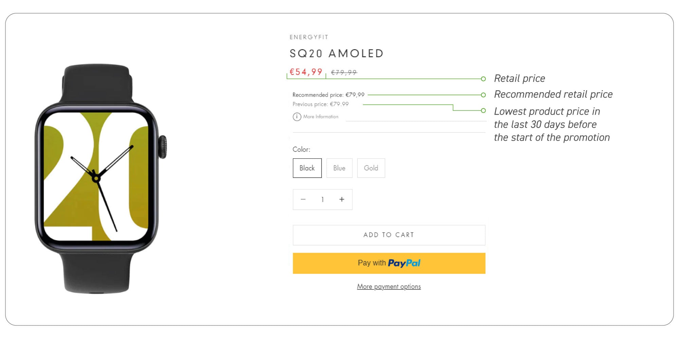
Task: Select the Black color option
Action: 307,168
